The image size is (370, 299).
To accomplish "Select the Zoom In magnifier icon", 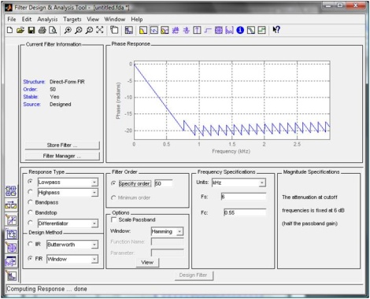I will click(68, 30).
